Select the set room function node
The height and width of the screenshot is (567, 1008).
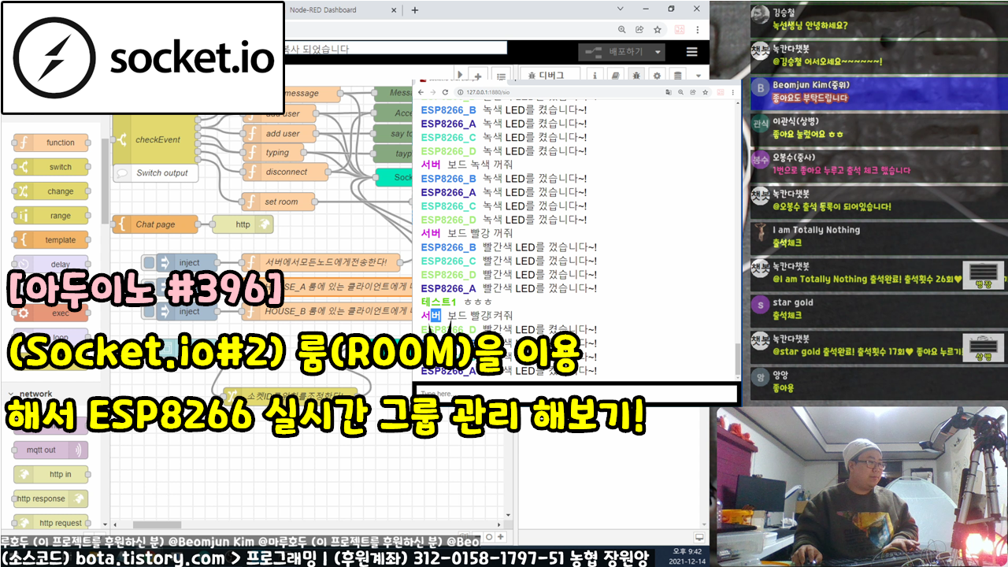[x=279, y=202]
